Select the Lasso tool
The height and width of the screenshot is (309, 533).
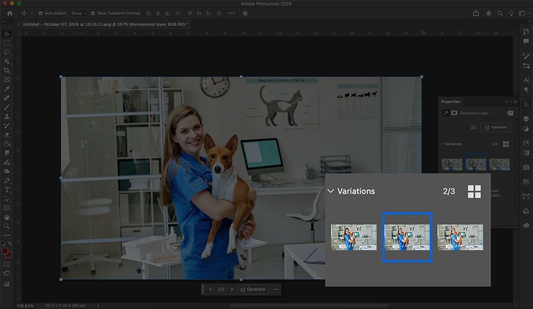(7, 52)
